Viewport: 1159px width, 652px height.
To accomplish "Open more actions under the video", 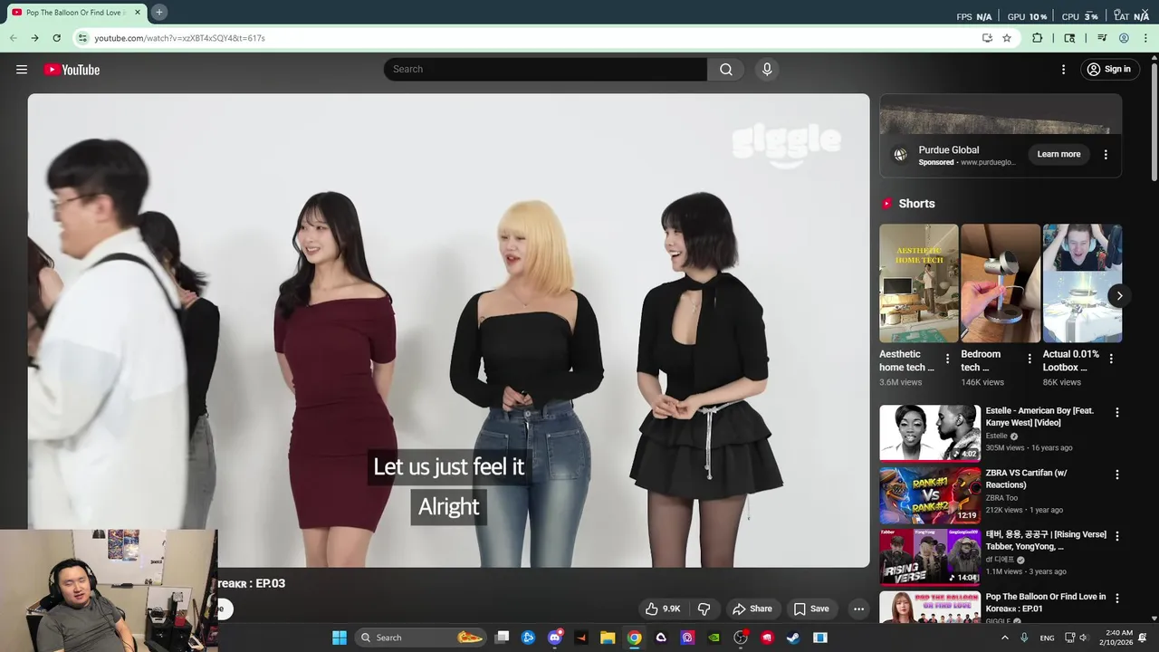I will coord(858,609).
